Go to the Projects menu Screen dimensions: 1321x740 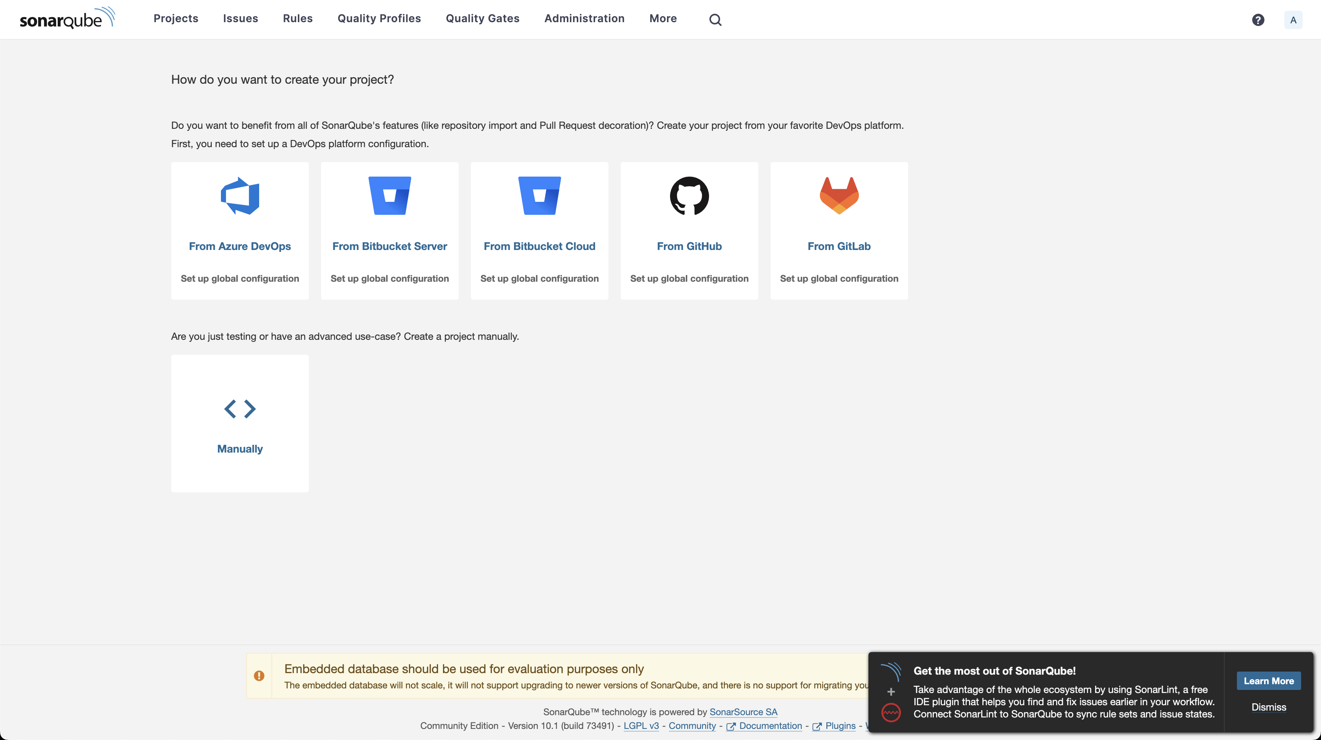175,18
